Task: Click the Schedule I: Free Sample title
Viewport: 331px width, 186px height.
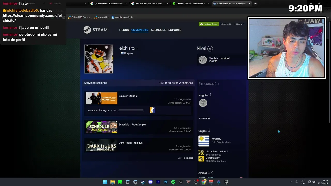Action: point(132,125)
